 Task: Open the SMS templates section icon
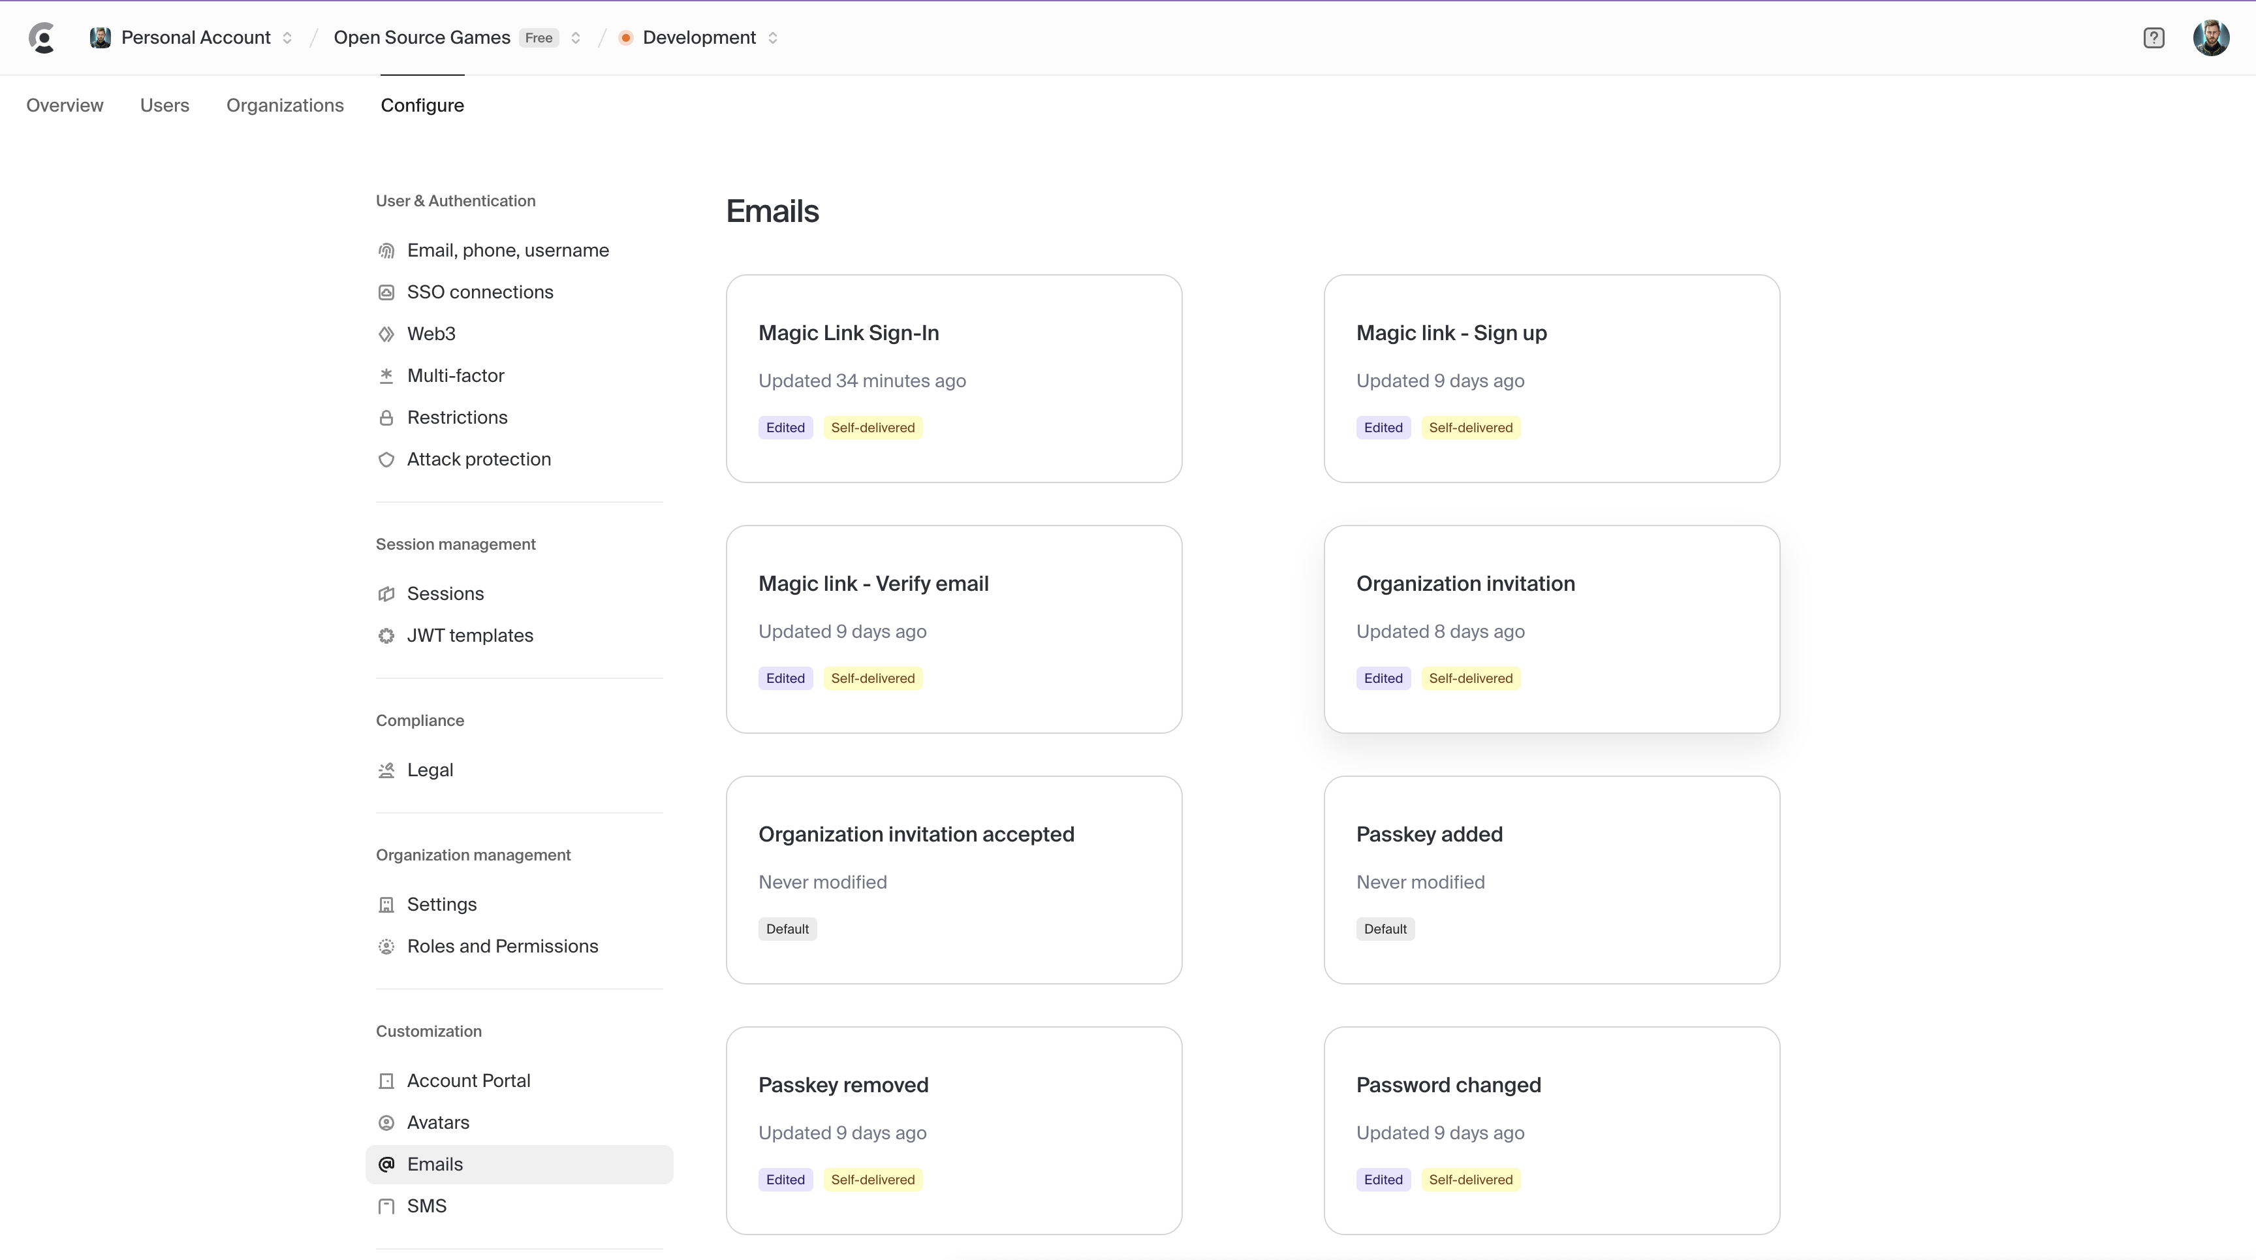click(x=387, y=1206)
